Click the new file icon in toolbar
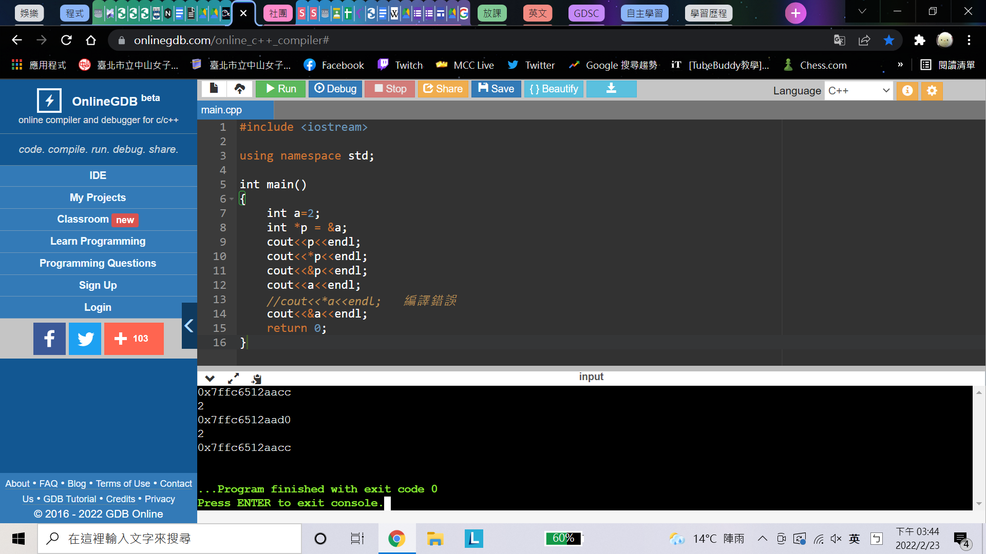Viewport: 986px width, 554px height. coord(214,89)
